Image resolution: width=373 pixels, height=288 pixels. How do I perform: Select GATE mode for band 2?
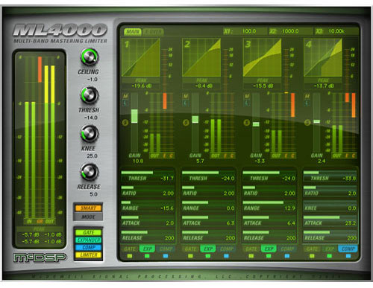pos(190,249)
